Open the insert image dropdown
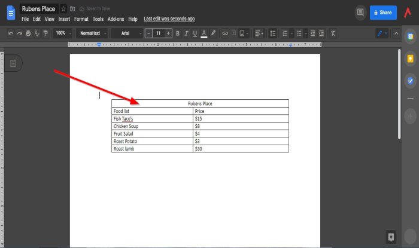419x248 pixels. coord(244,33)
